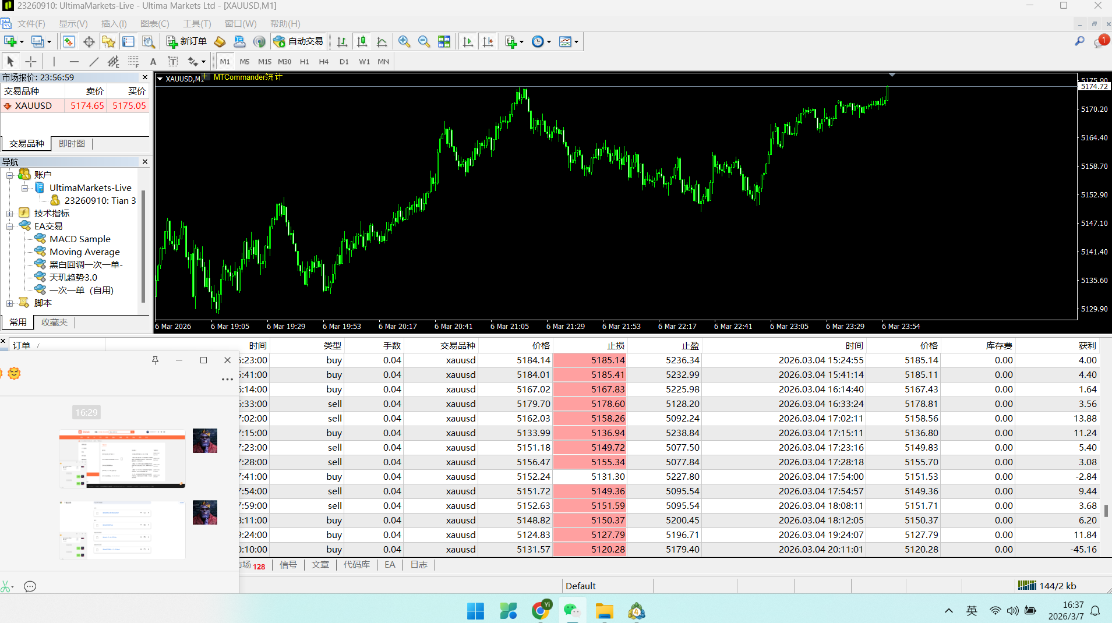The height and width of the screenshot is (623, 1112).
Task: Enable chart auto scroll
Action: 468,41
